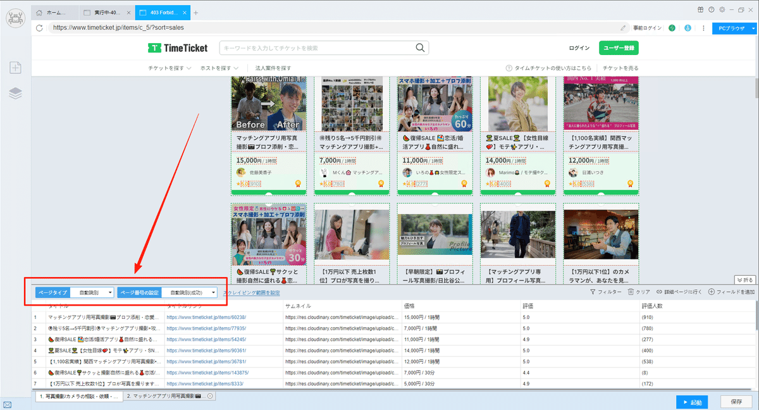
Task: Click the (910) rating count cell
Action: tap(648, 318)
